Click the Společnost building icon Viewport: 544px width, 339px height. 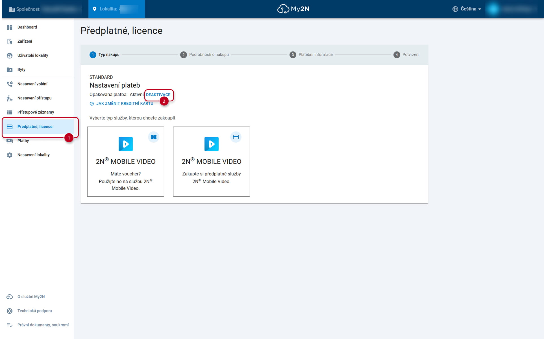coord(12,9)
